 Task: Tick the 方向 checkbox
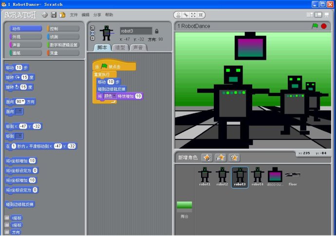tap(7, 232)
